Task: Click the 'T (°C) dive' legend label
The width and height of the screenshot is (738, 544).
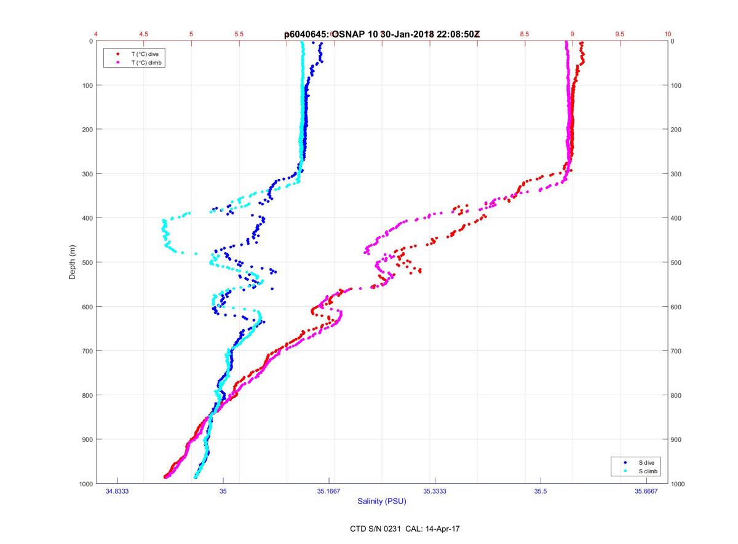Action: pos(145,54)
